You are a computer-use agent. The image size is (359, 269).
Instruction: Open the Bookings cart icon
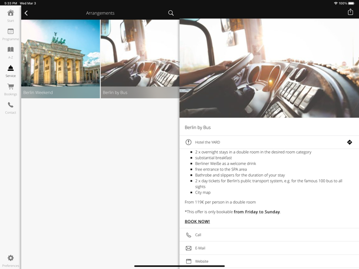[x=11, y=87]
